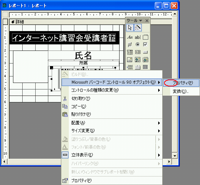The width and height of the screenshot is (200, 185).
Task: Select the Option Button tool in toolbox
Action: tap(138, 45)
